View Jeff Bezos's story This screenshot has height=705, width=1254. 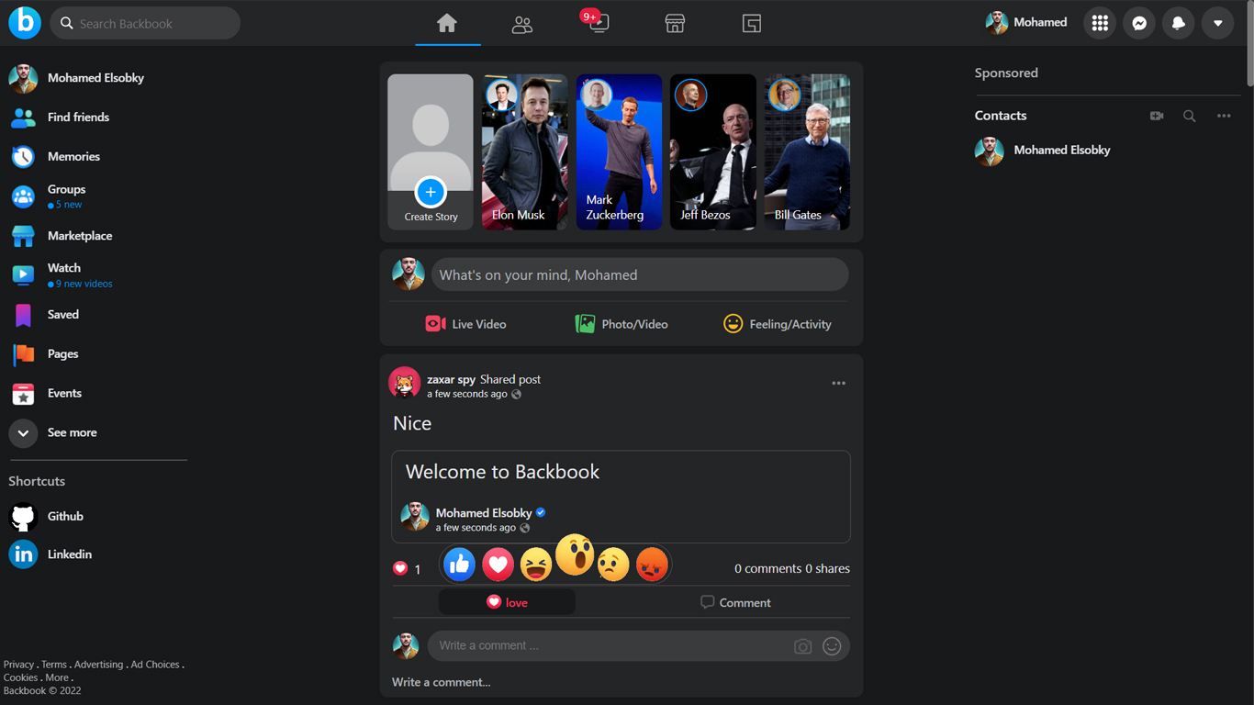click(x=713, y=152)
